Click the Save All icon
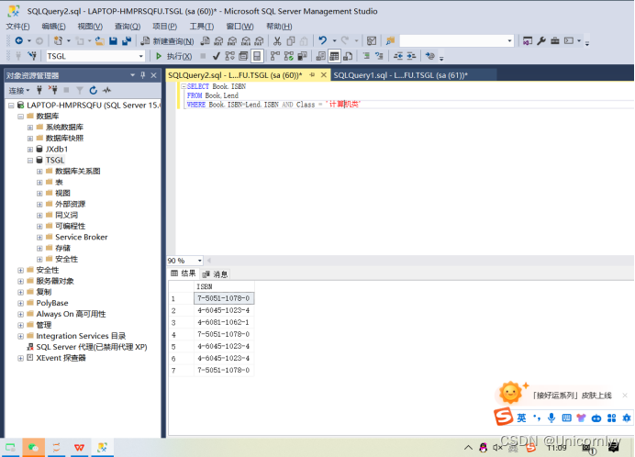The height and width of the screenshot is (457, 635). (127, 40)
